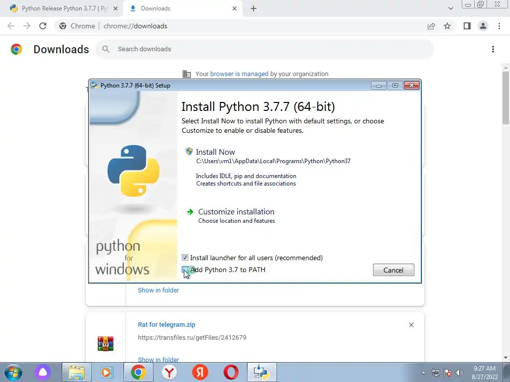Switch to Chrome in taskbar

coord(138,372)
